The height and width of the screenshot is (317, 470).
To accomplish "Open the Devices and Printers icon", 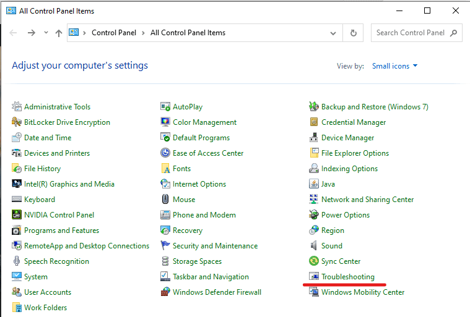I will click(x=17, y=153).
